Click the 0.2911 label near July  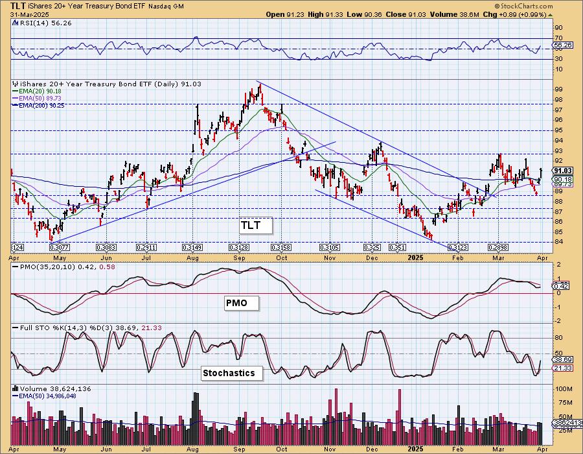[146, 247]
